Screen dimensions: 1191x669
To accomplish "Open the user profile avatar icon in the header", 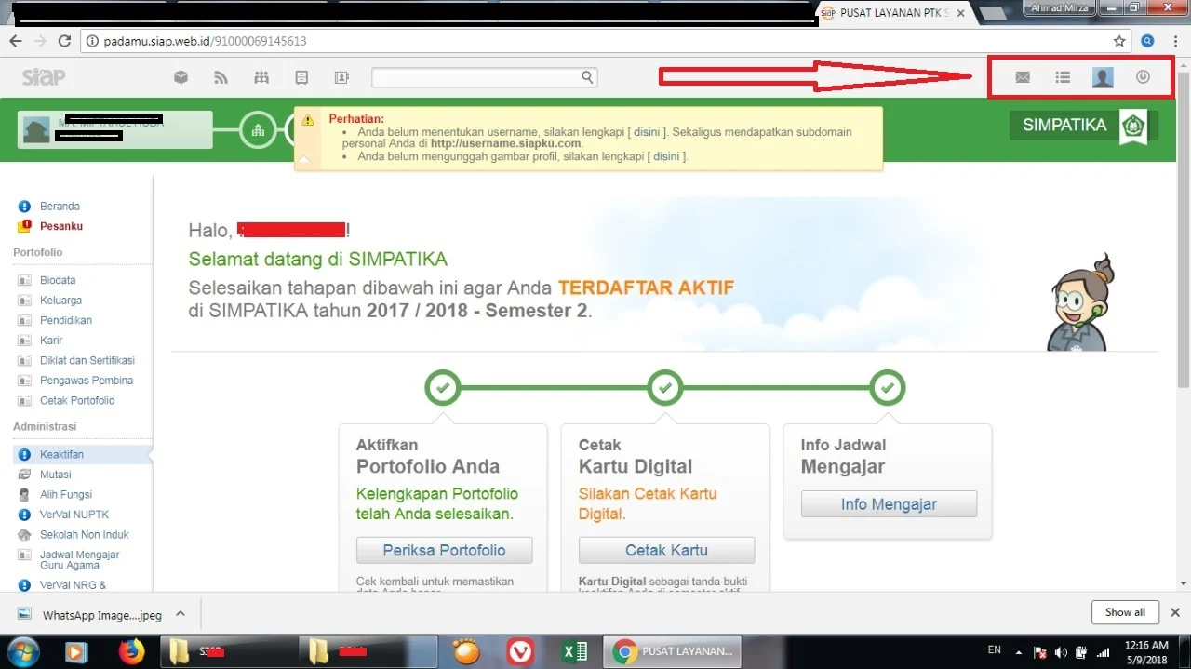I will tap(1103, 77).
